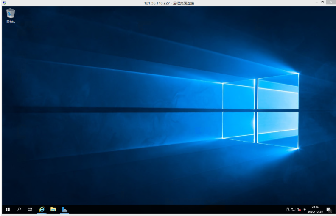Open the Action Center notification icon
Image resolution: width=336 pixels, height=216 pixels.
[x=329, y=210]
